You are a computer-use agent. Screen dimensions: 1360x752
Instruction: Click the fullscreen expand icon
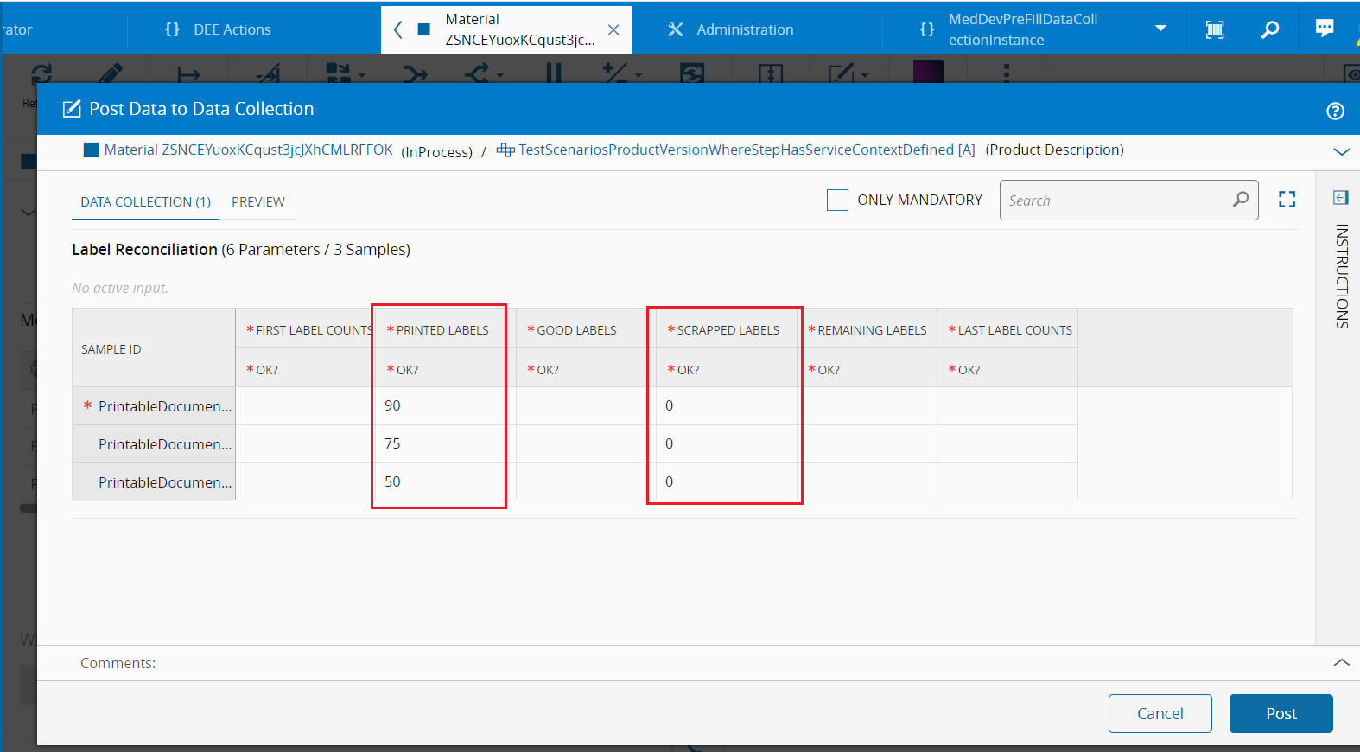pos(1287,200)
